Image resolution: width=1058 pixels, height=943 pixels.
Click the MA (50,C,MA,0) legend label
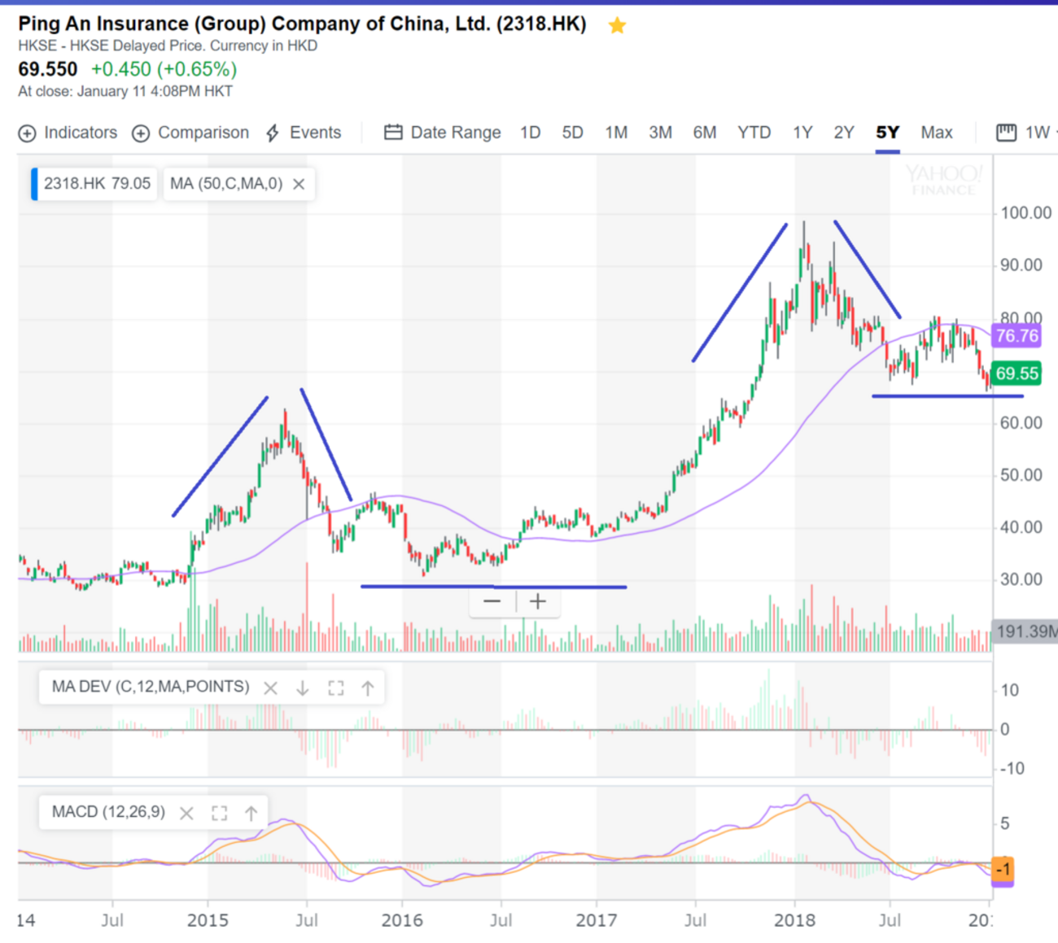point(226,184)
